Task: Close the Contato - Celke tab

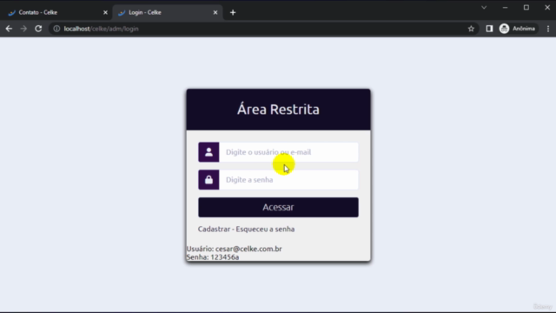Action: (105, 12)
